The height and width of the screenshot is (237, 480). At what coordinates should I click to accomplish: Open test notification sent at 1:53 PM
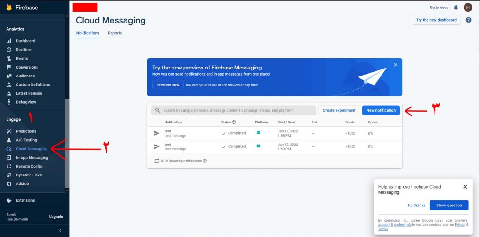(x=274, y=147)
